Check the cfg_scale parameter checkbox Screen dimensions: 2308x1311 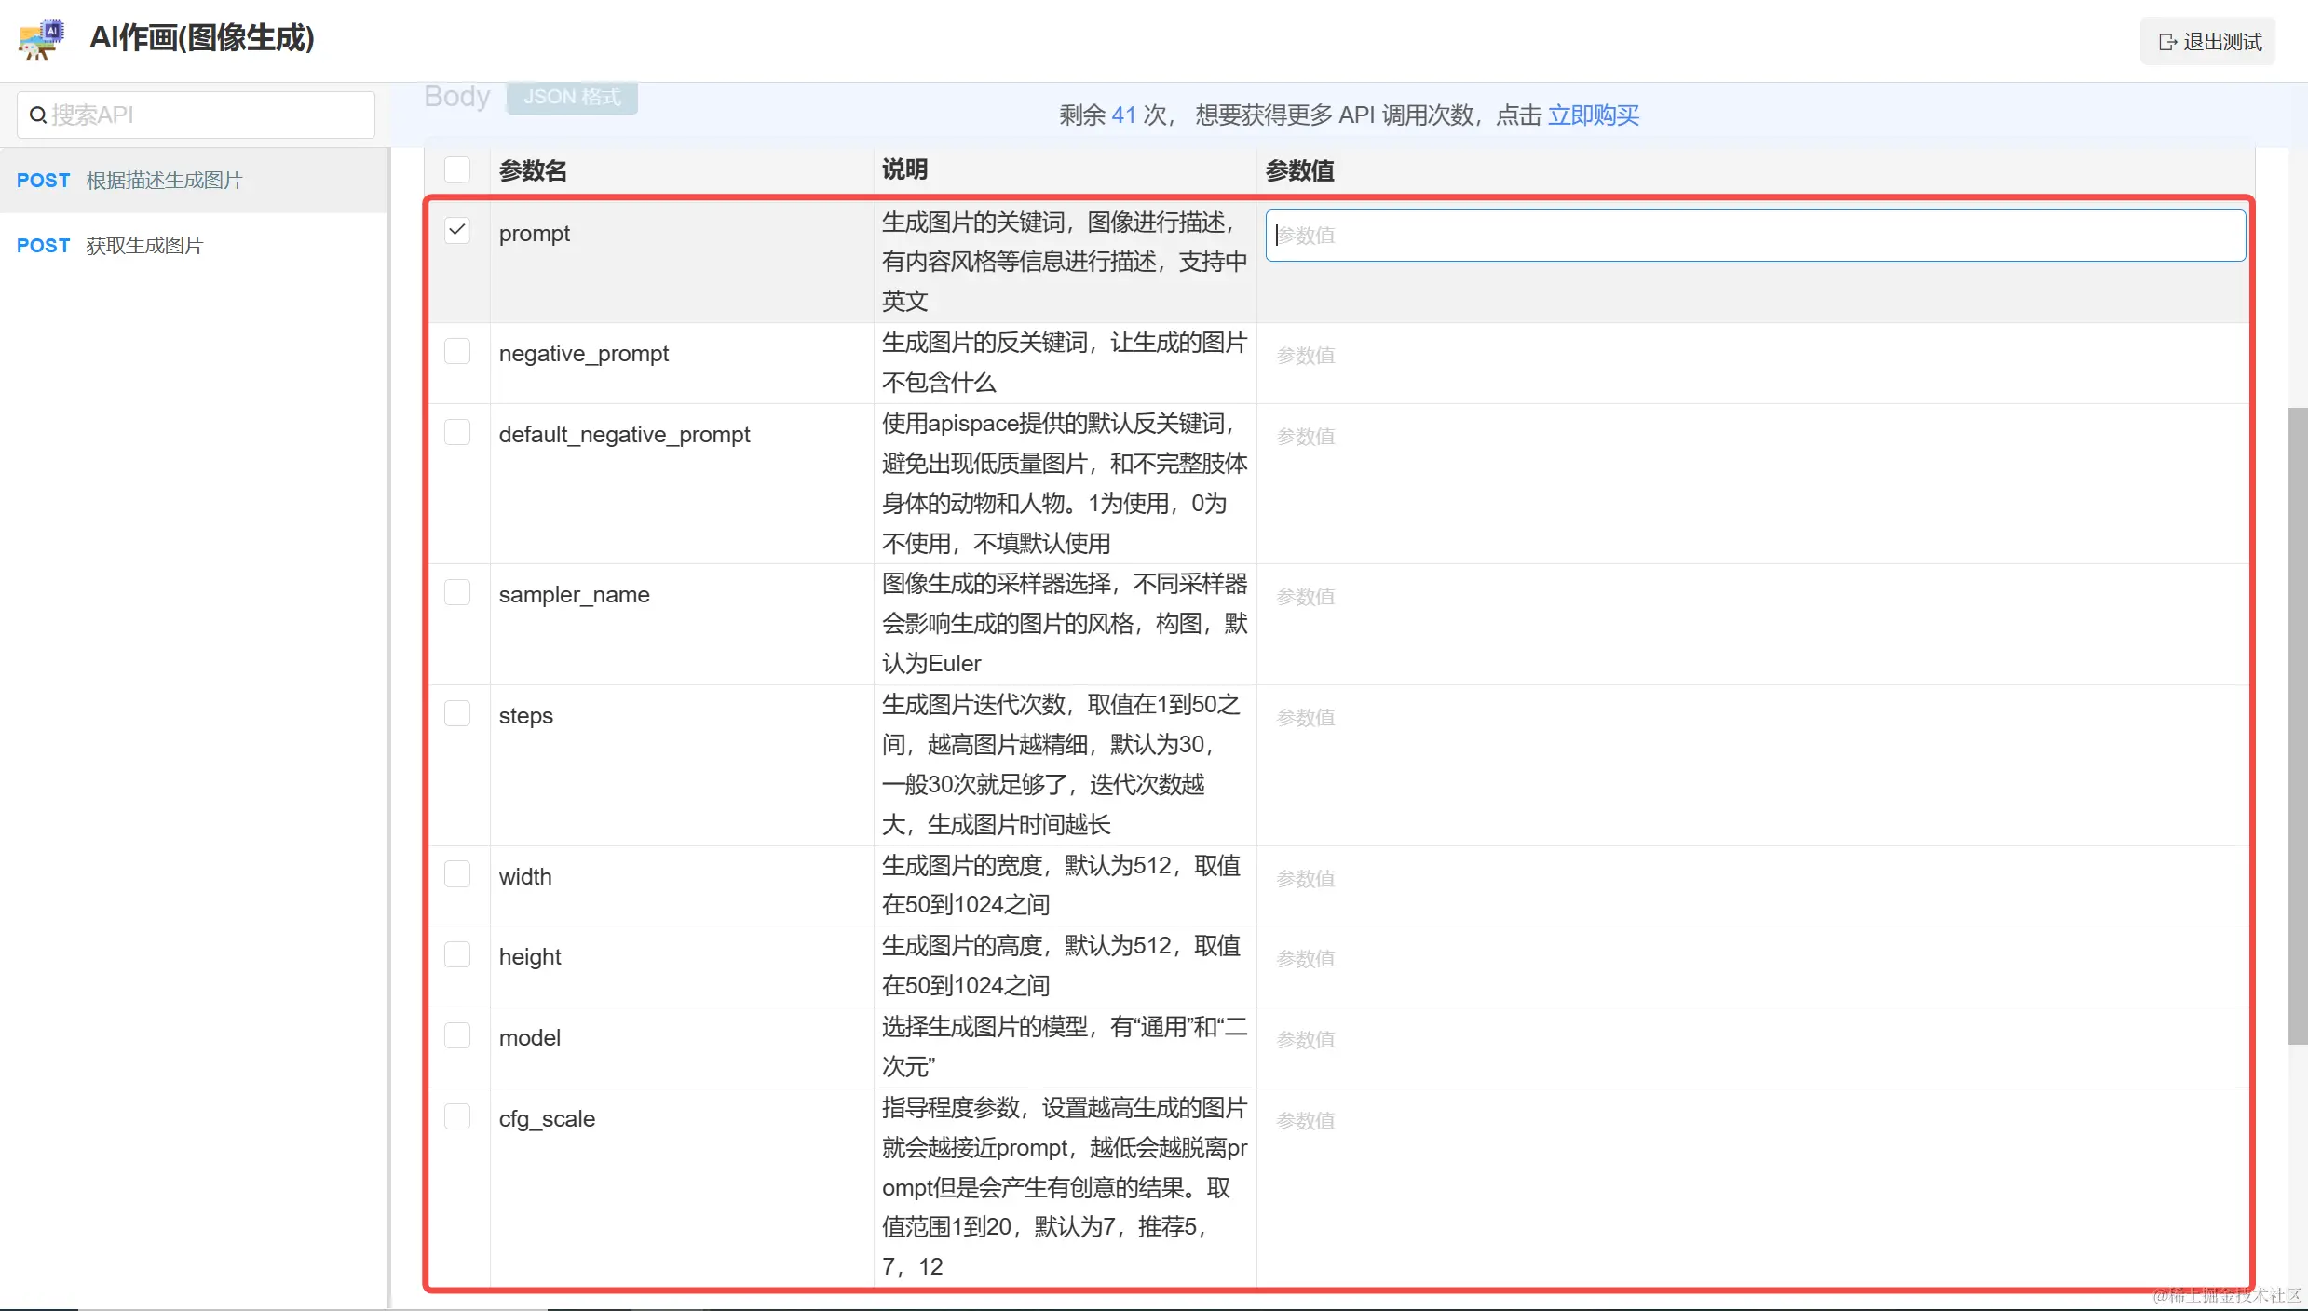pos(456,1116)
